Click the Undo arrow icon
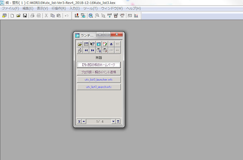This screenshot has width=243, height=160. [66, 15]
